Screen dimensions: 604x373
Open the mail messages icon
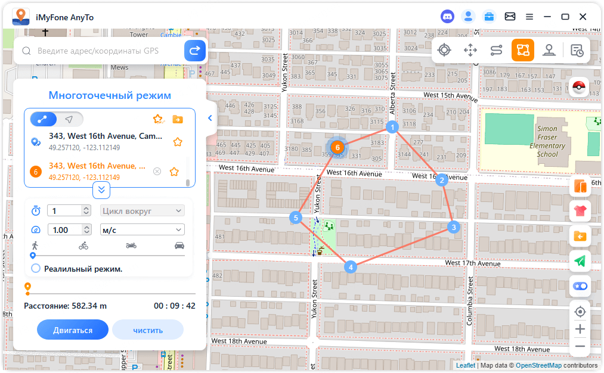[x=510, y=17]
